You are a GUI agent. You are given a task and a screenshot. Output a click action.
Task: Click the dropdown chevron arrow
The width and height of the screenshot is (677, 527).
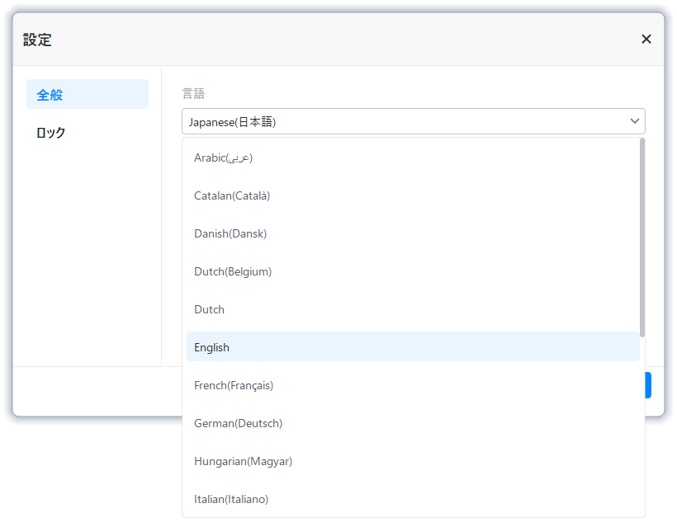[634, 121]
